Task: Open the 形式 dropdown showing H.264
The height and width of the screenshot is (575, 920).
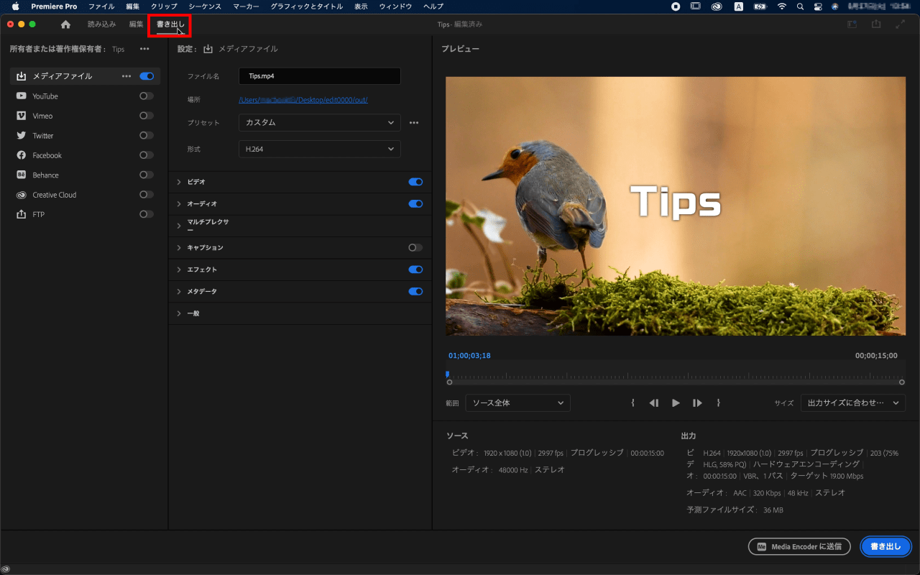Action: [320, 149]
